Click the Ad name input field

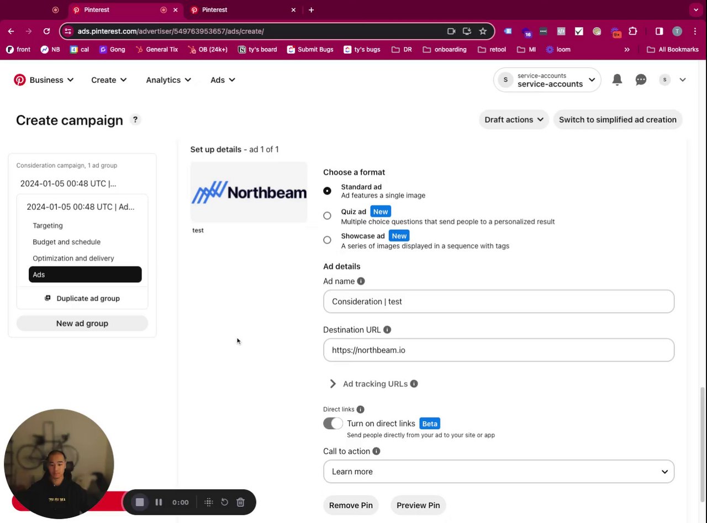click(499, 302)
